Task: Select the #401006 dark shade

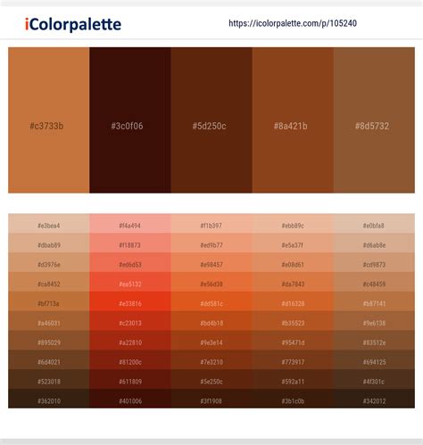Action: (x=130, y=399)
